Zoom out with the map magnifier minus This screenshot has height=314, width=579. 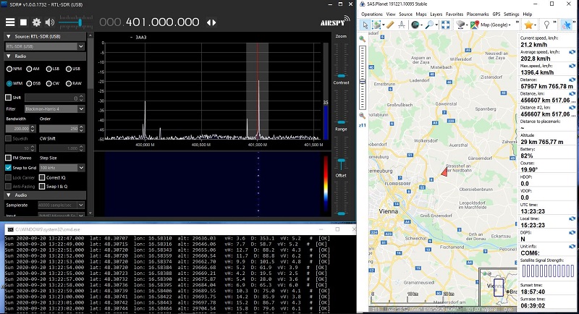point(363,116)
